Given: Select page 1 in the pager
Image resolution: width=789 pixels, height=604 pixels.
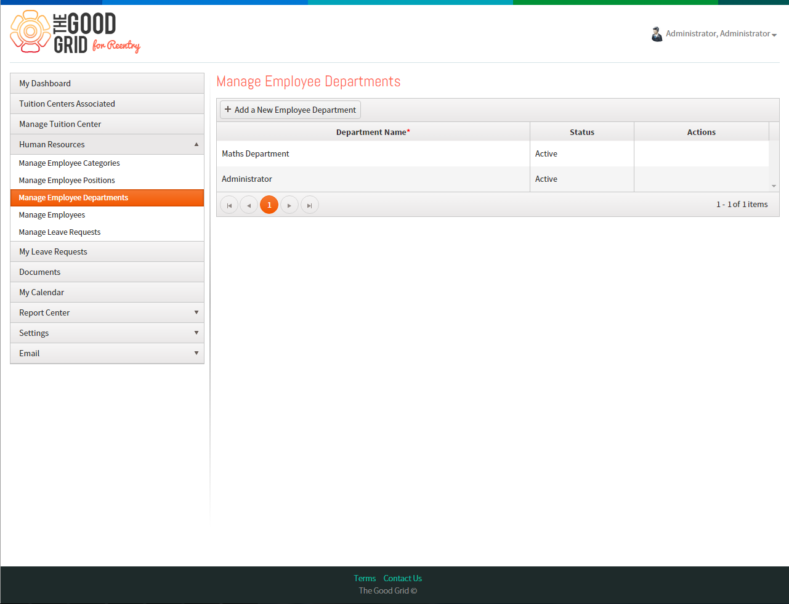Looking at the screenshot, I should click(269, 205).
